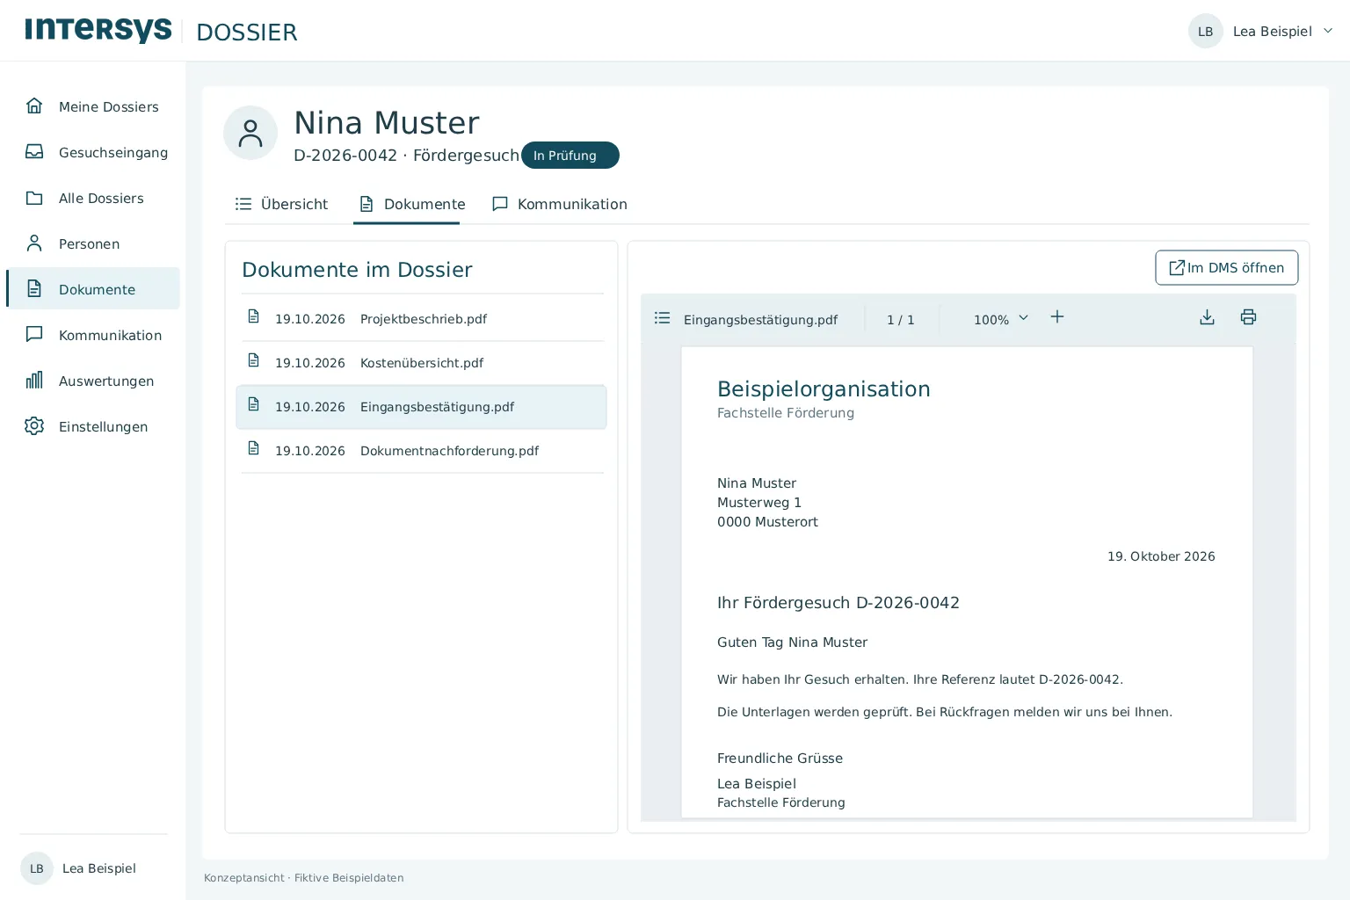Click file icon of Projektbeschrieb.pdf
1350x900 pixels.
tap(254, 316)
